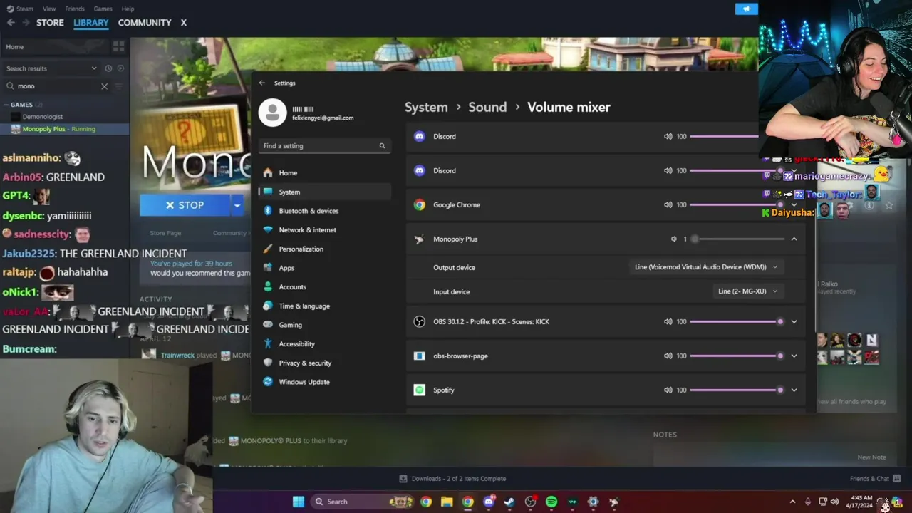Image resolution: width=912 pixels, height=513 pixels.
Task: Click the Spotify icon in Volume mixer
Action: (x=420, y=390)
